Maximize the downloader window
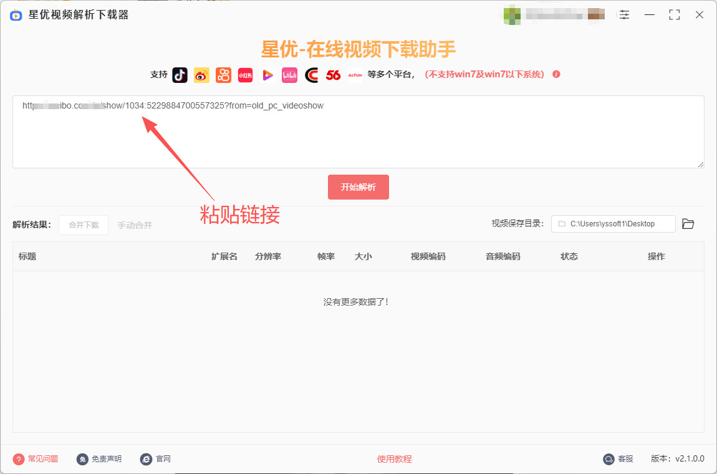Screen dimensions: 717x474 point(674,14)
